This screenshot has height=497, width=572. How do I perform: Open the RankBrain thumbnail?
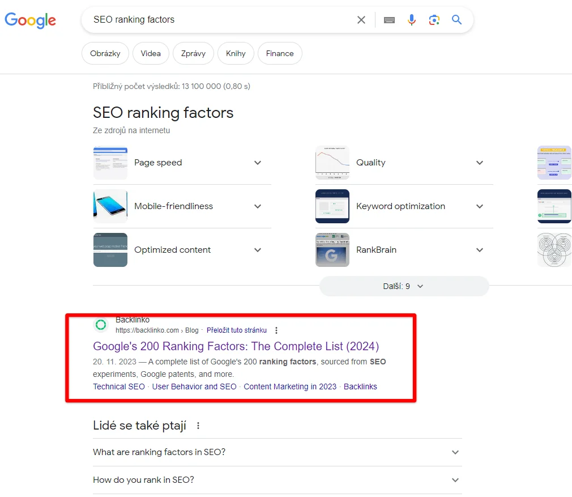[332, 250]
